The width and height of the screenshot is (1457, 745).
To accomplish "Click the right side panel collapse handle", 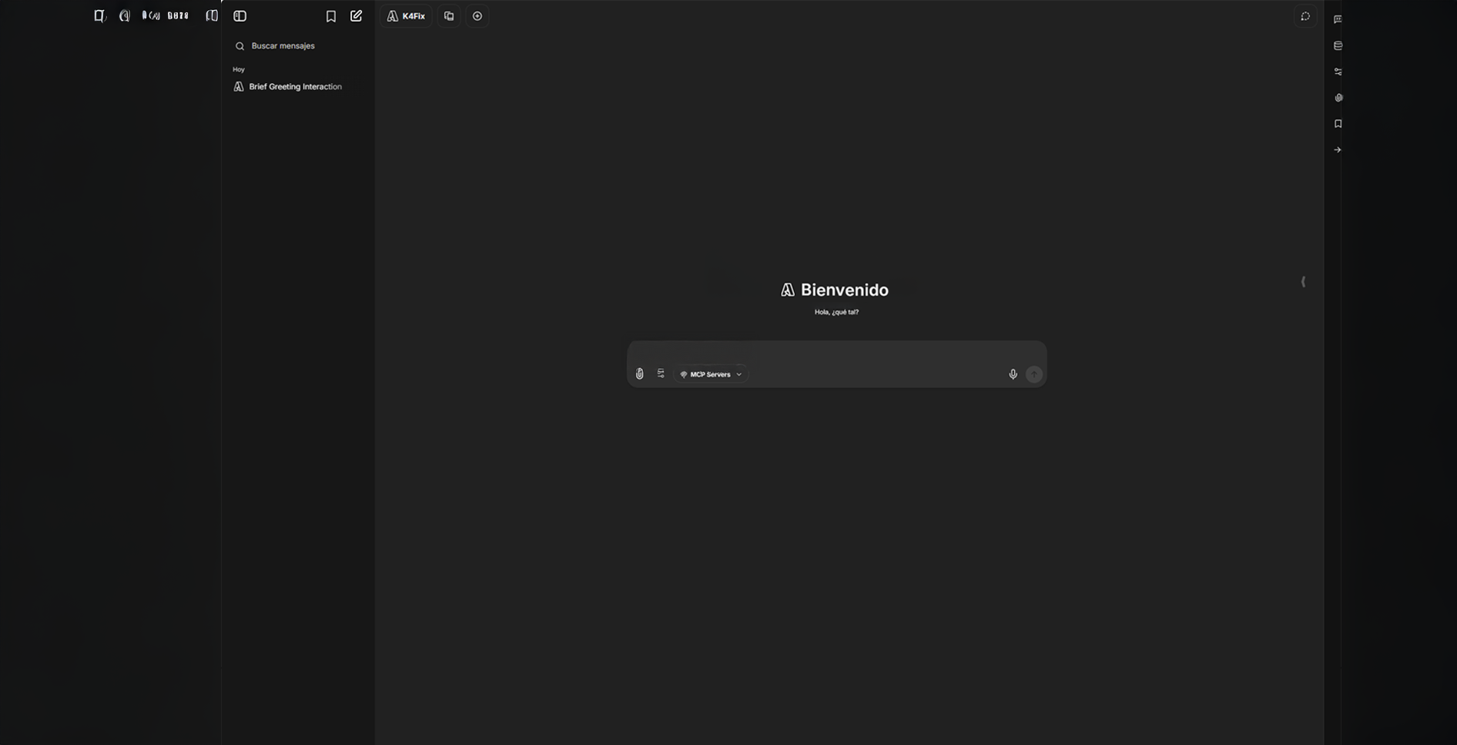I will pos(1303,282).
